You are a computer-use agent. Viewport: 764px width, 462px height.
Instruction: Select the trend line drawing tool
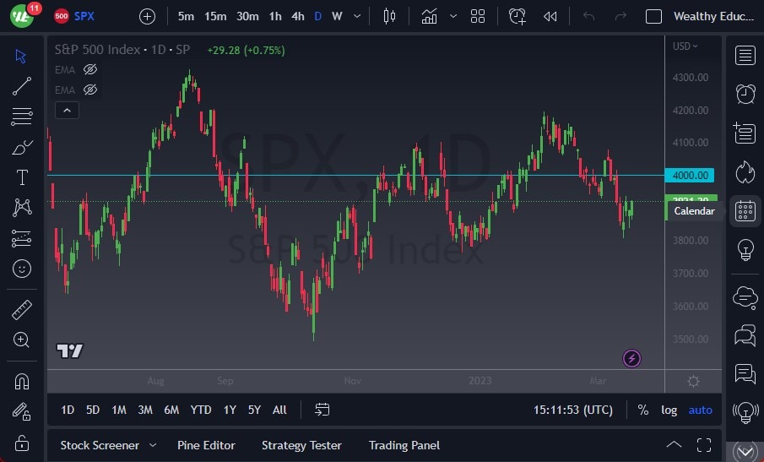point(22,86)
